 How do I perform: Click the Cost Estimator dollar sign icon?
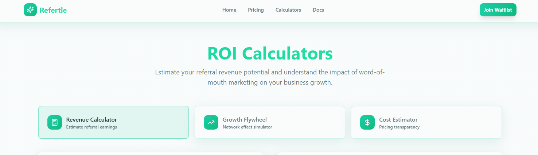tap(367, 122)
